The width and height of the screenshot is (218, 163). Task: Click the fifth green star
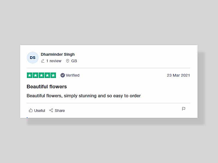53,75
